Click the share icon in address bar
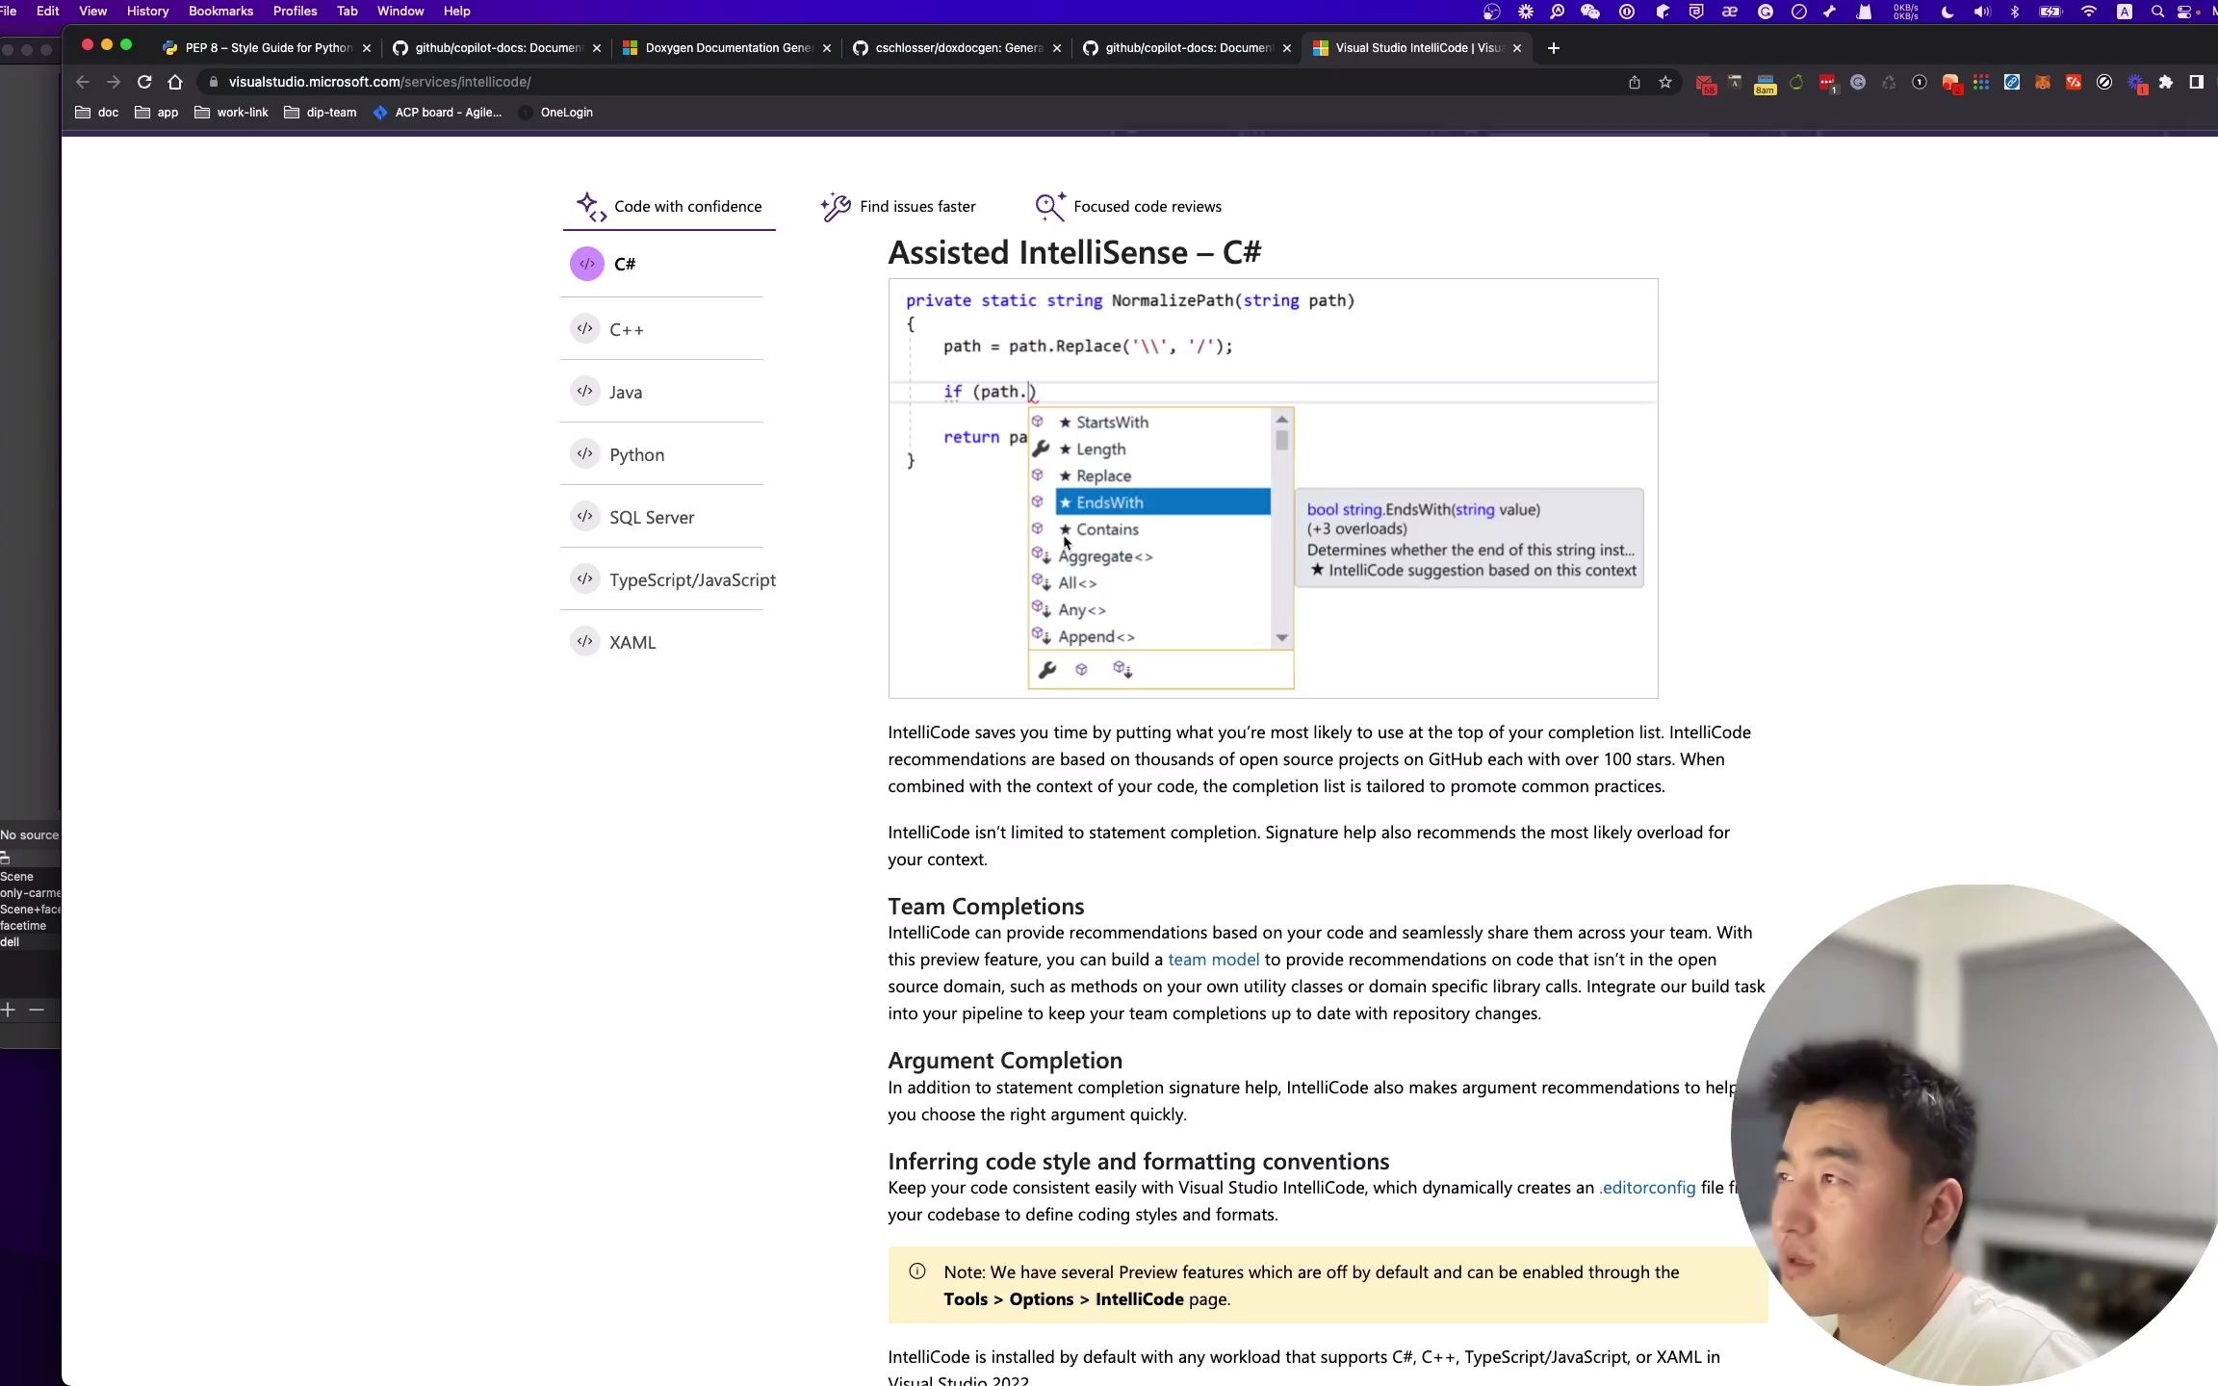The height and width of the screenshot is (1386, 2218). coord(1635,82)
